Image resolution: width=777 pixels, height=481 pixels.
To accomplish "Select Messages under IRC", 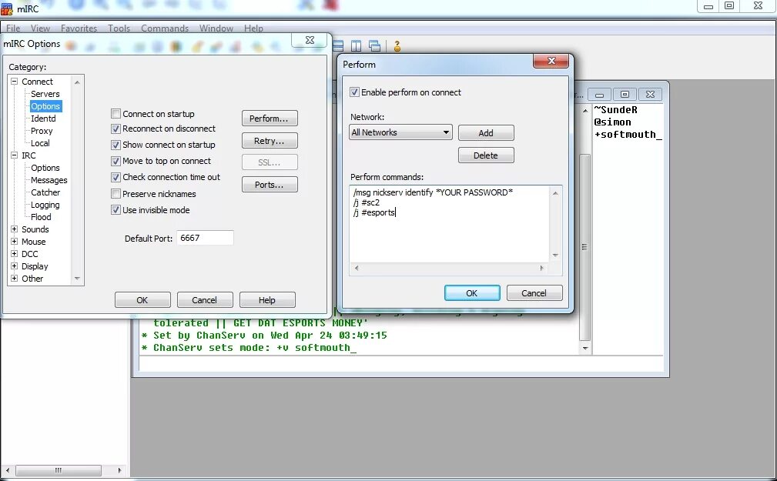I will (49, 180).
